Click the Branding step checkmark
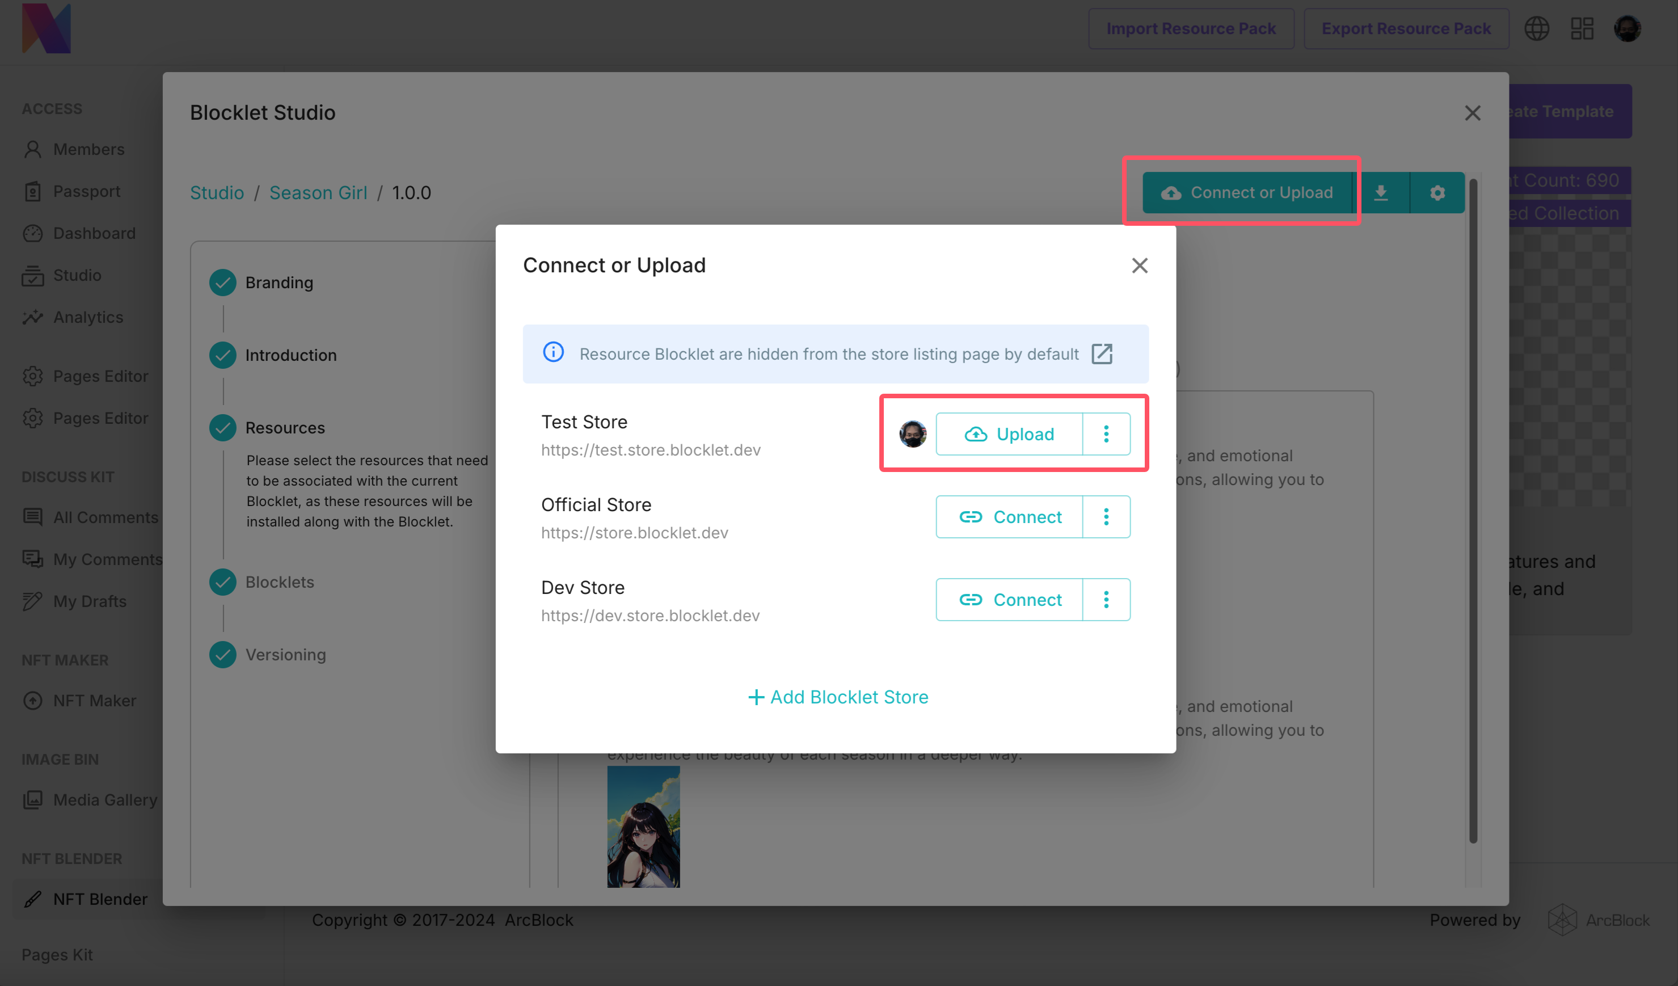This screenshot has height=986, width=1678. (x=222, y=283)
